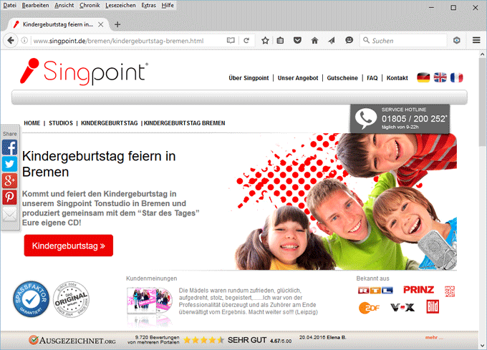Click the mehr link in rating bar
The width and height of the screenshot is (487, 350).
[434, 338]
